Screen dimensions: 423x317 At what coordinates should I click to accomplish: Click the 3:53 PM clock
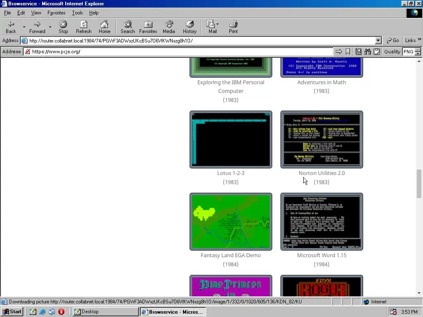coord(409,312)
